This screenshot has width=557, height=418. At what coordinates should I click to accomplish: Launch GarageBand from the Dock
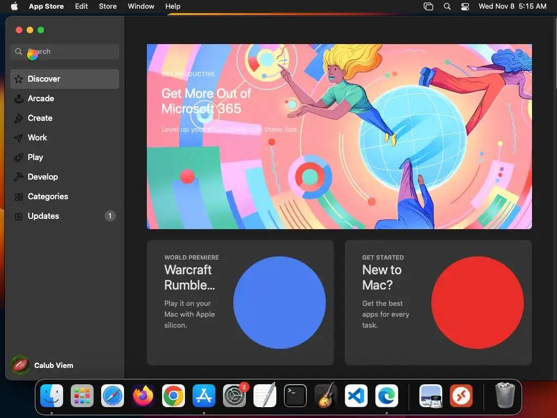click(x=326, y=395)
